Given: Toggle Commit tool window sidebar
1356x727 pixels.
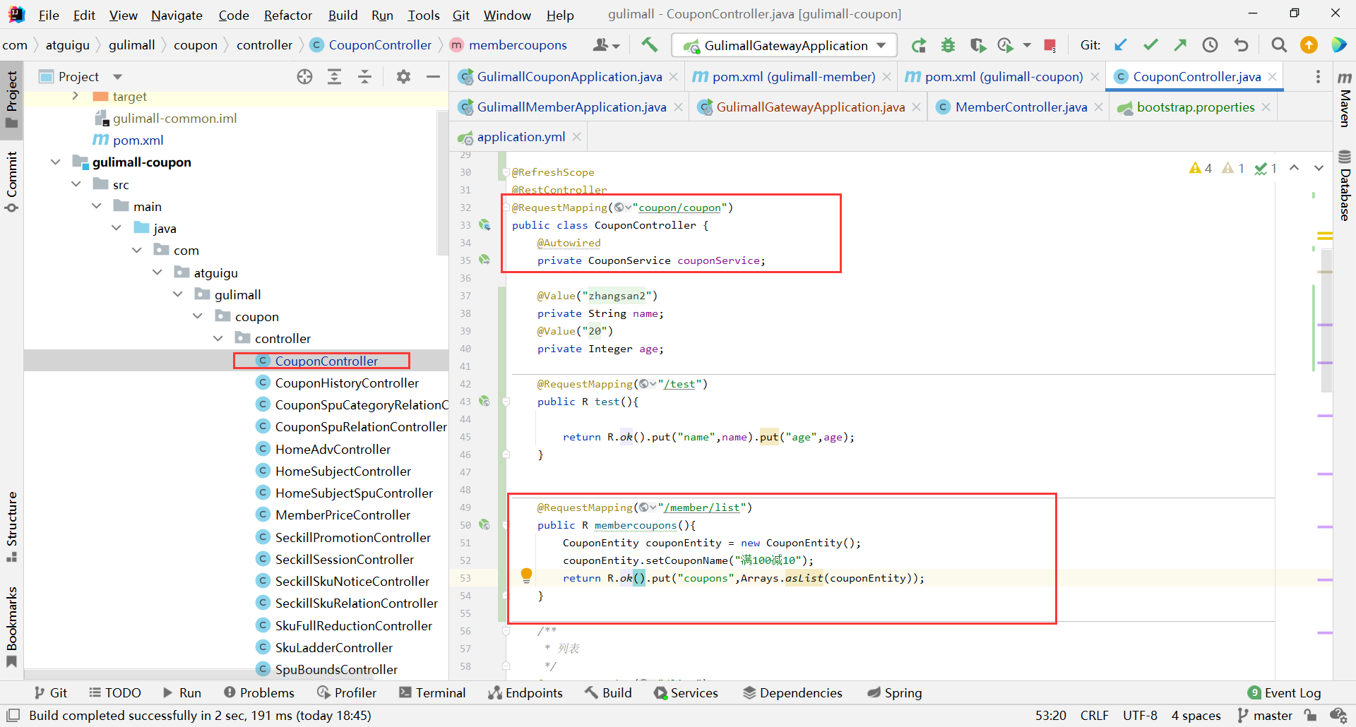Looking at the screenshot, I should [12, 181].
